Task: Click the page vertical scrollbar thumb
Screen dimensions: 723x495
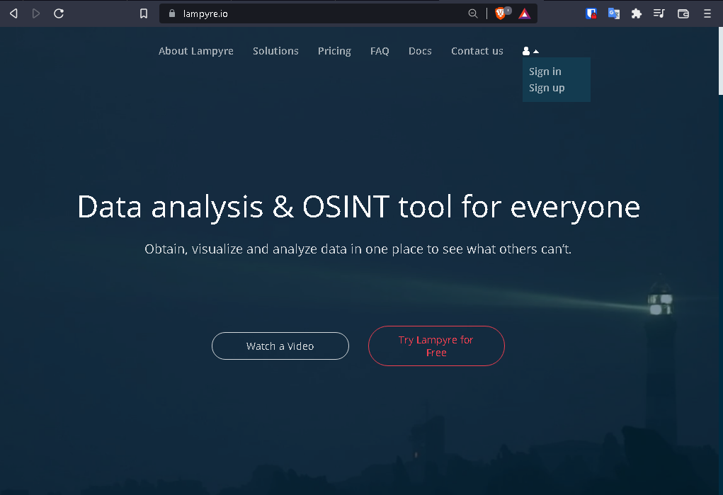Action: (x=720, y=61)
